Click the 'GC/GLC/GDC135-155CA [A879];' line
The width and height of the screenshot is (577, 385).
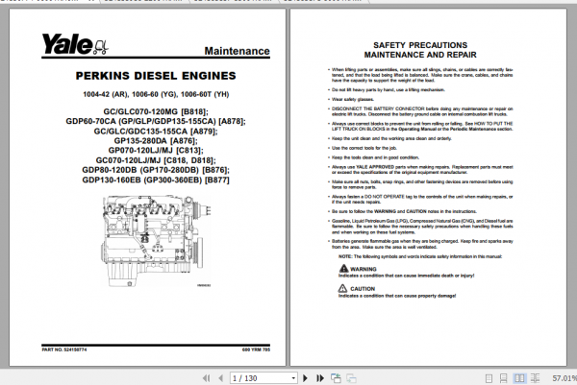tap(156, 132)
